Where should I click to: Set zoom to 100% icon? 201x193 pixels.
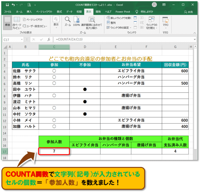click(76, 21)
